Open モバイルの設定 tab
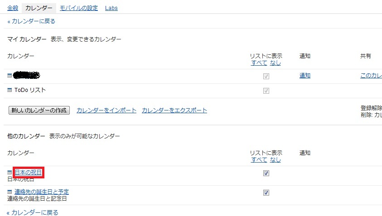Image resolution: width=382 pixels, height=216 pixels. (79, 8)
